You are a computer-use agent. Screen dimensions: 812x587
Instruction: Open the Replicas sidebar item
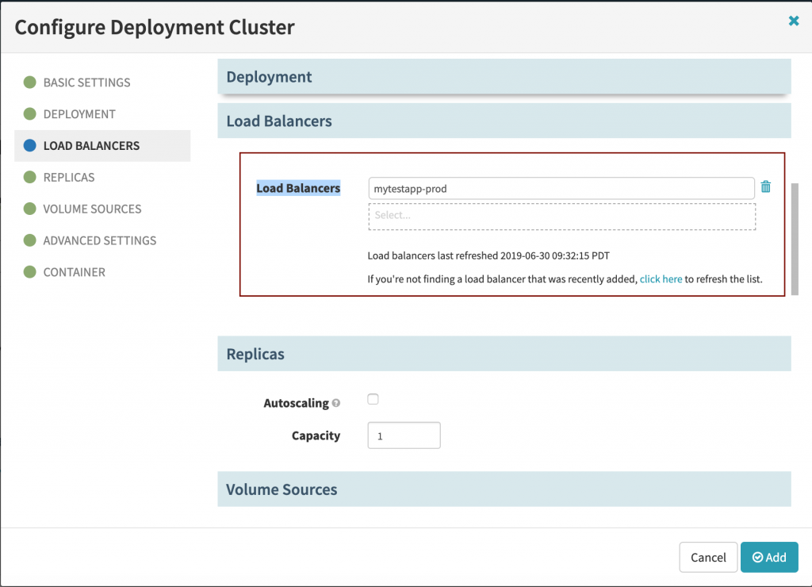[x=69, y=177]
